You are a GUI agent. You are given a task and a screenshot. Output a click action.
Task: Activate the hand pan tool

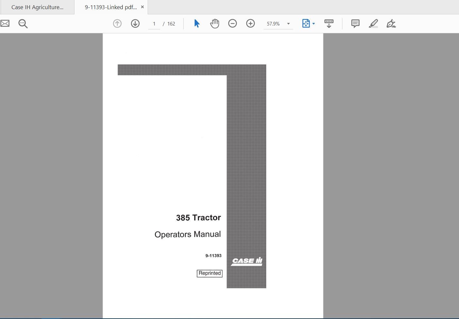[215, 24]
